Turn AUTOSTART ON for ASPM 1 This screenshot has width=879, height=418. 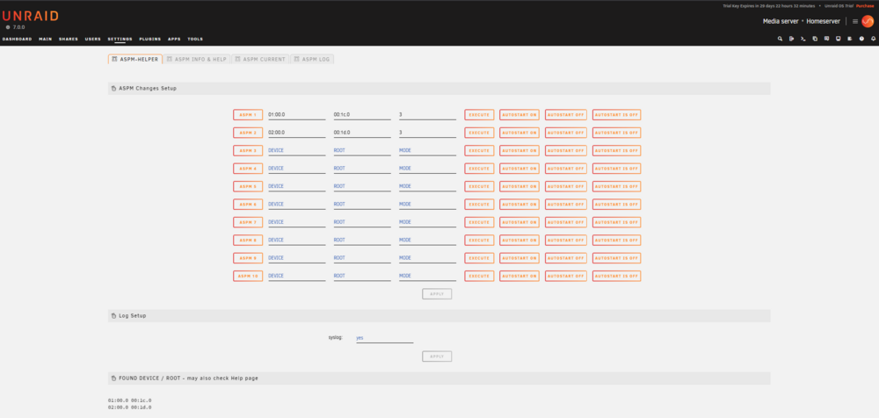pos(519,115)
